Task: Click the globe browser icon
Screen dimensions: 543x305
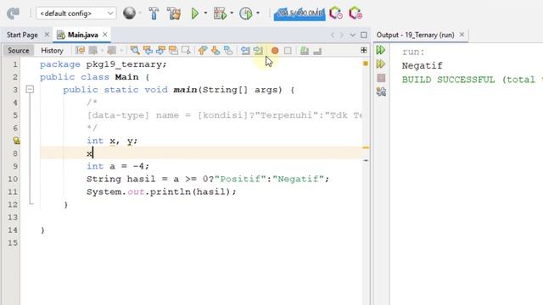Action: click(x=129, y=14)
